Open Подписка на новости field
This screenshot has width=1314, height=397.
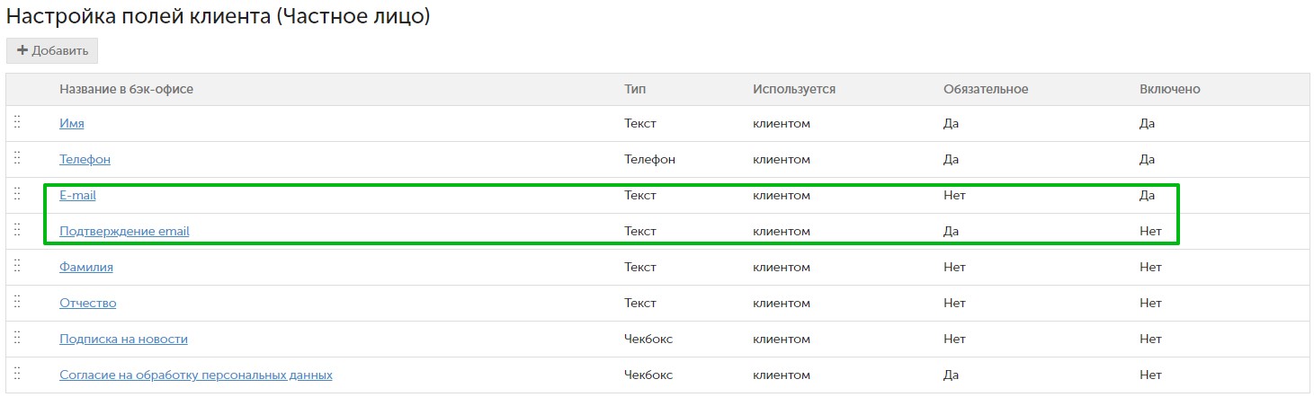(123, 339)
